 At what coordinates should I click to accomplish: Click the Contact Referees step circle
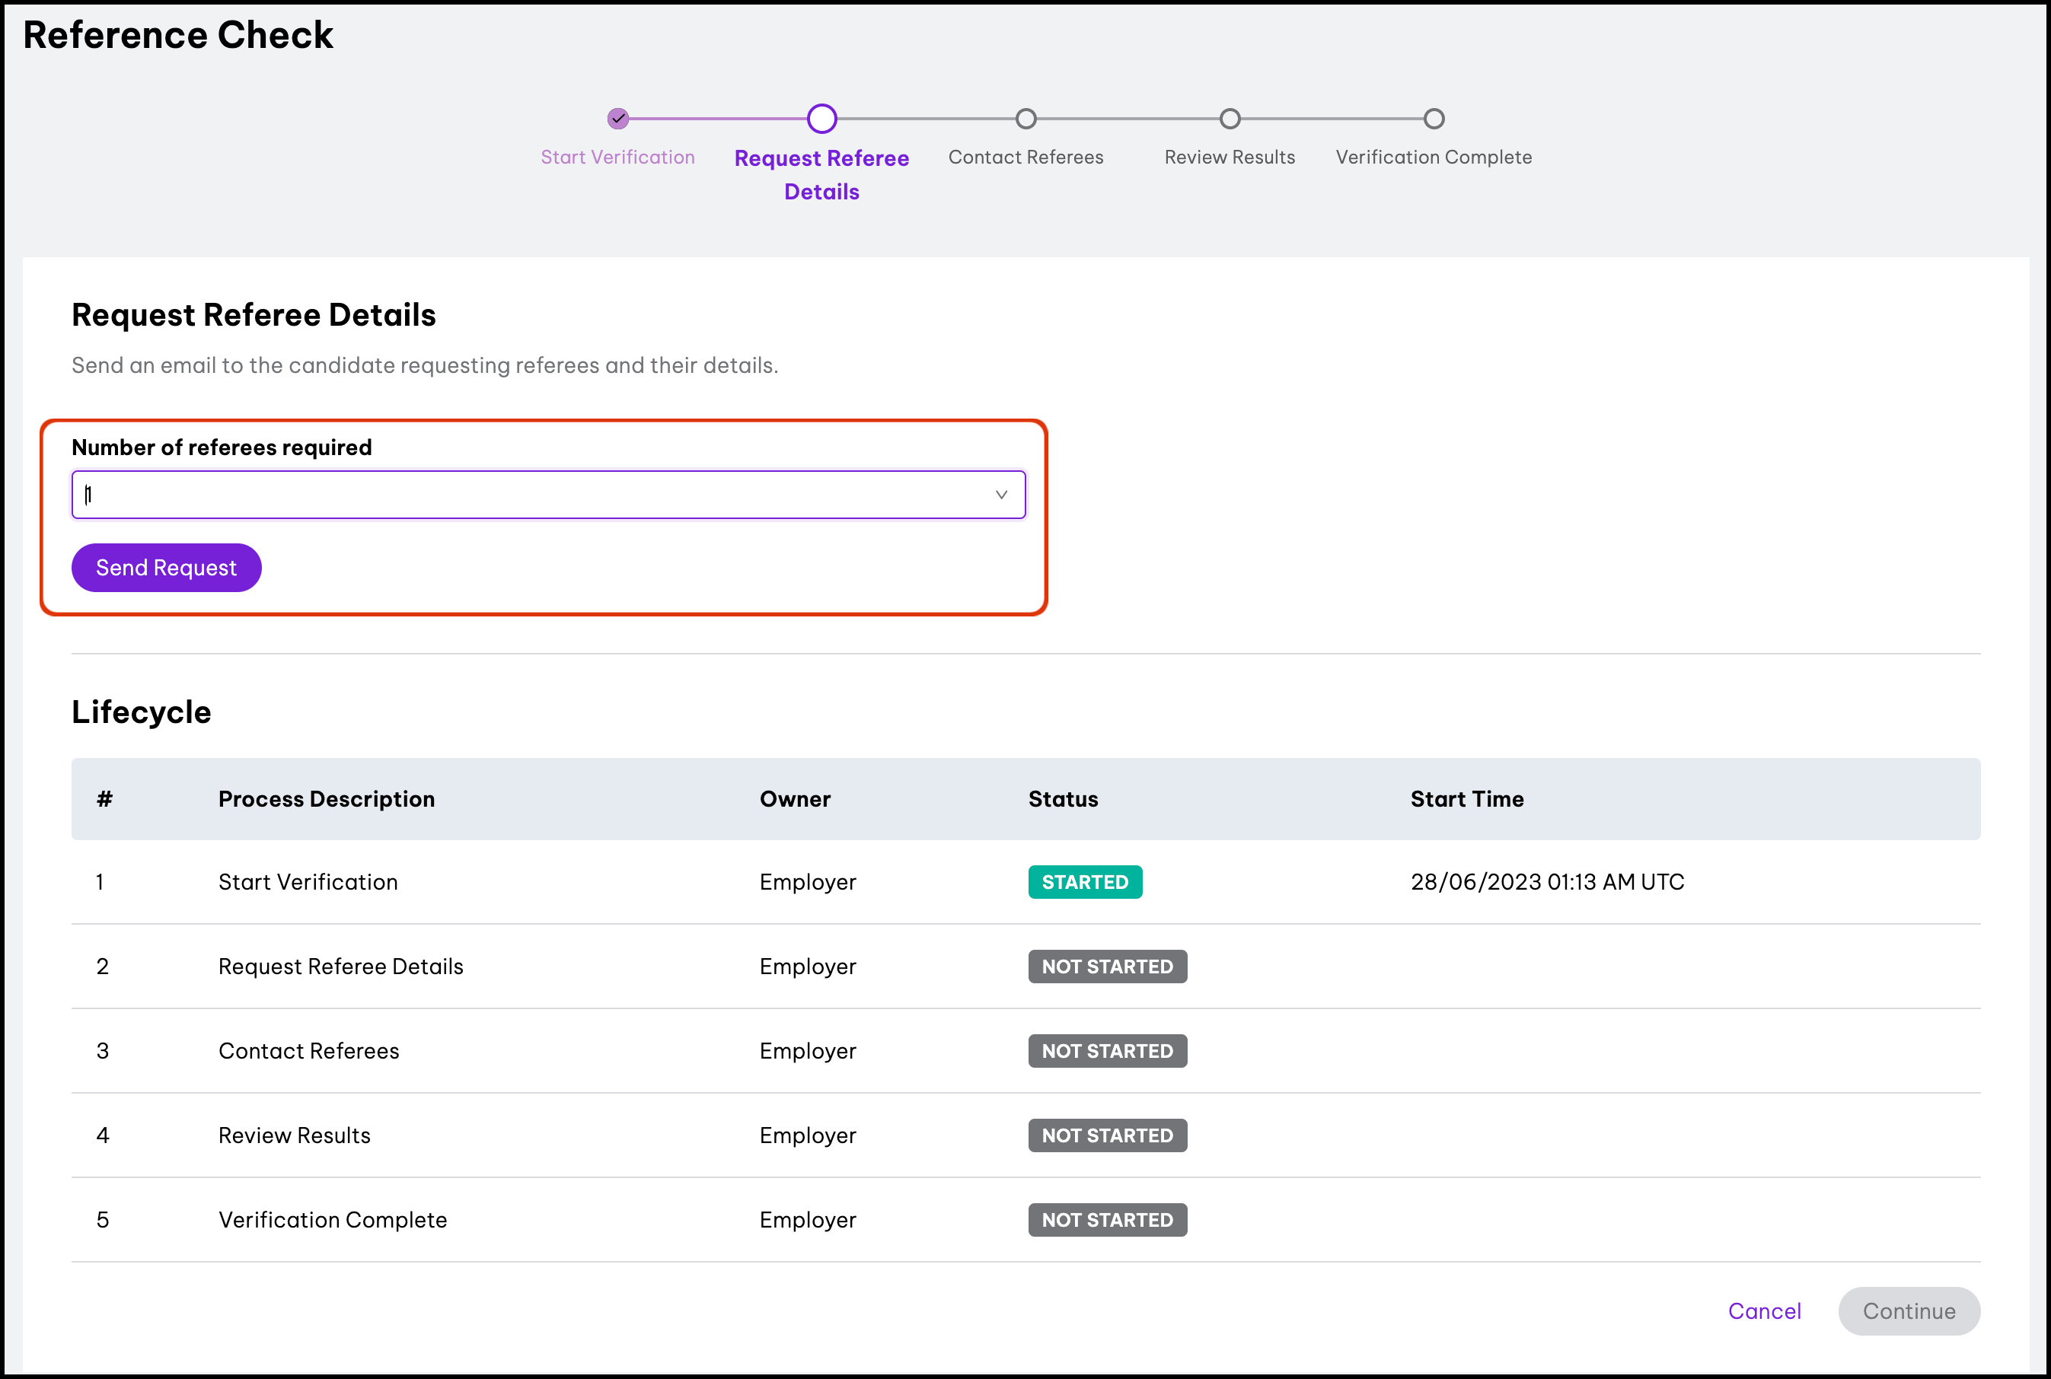tap(1025, 118)
